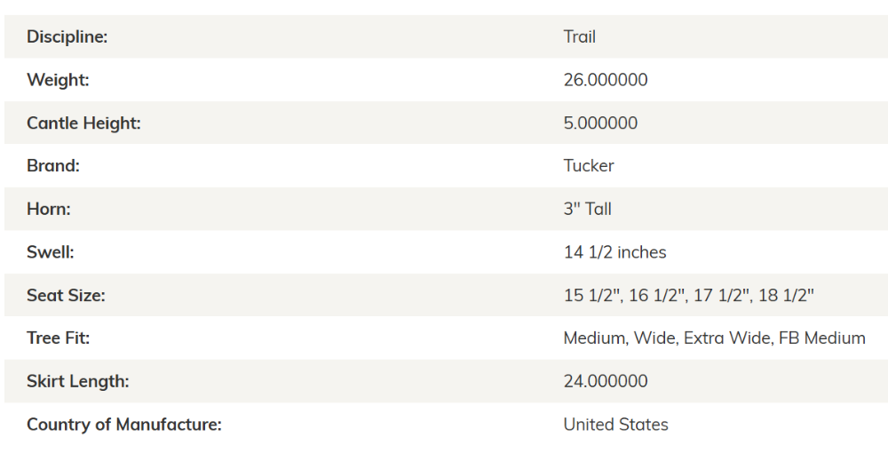Select the Trail discipline value
The image size is (888, 469).
pyautogui.click(x=579, y=36)
